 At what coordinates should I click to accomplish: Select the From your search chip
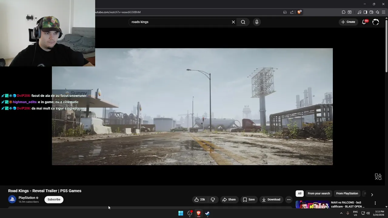(x=319, y=193)
